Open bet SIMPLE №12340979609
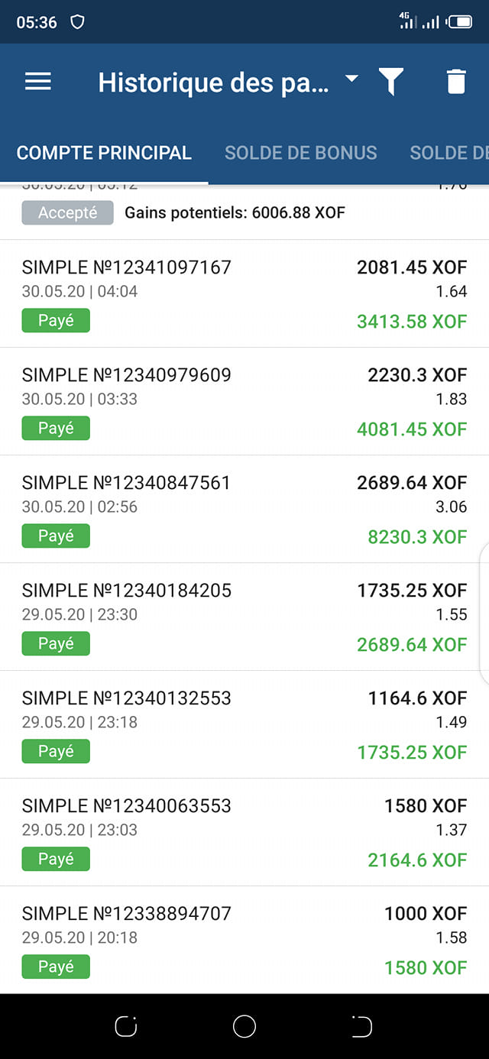 click(x=244, y=402)
